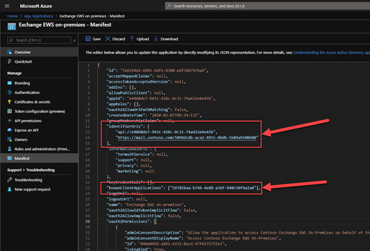Click the Token configuration icon
The height and width of the screenshot is (251, 370).
(x=9, y=111)
